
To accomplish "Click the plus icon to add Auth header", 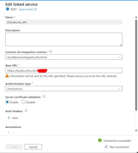I will click(9, 118).
